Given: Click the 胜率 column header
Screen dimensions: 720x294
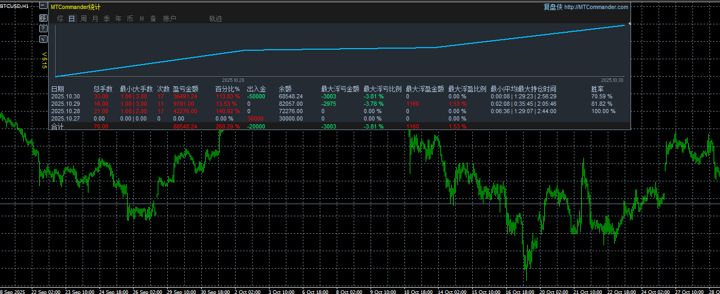Looking at the screenshot, I should click(598, 89).
